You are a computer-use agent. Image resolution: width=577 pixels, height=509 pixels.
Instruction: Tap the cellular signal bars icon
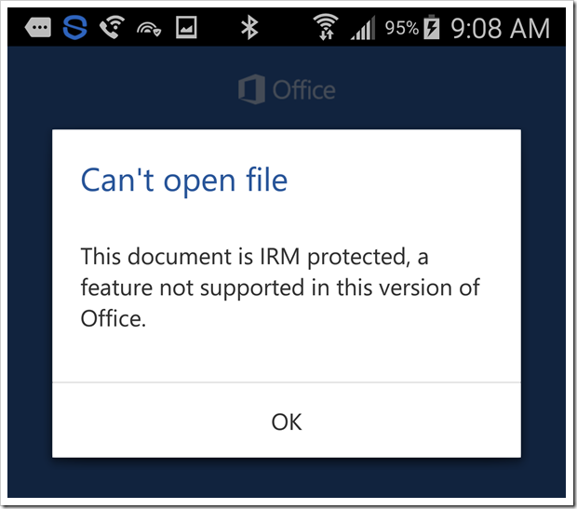(364, 29)
